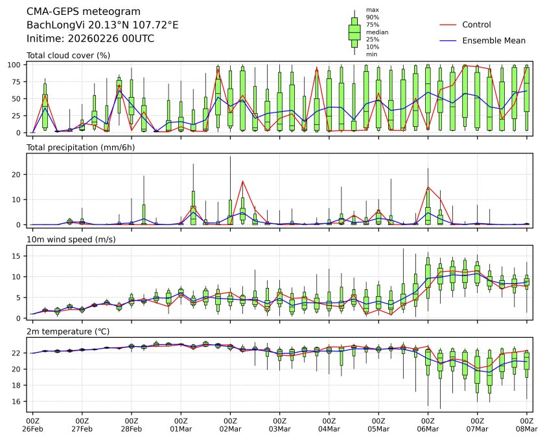Click the '10%' boxplot legend label
This screenshot has width=545, height=440.
(373, 47)
